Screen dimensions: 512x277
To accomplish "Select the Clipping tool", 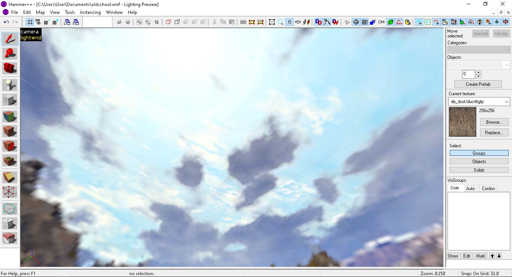I will point(9,177).
